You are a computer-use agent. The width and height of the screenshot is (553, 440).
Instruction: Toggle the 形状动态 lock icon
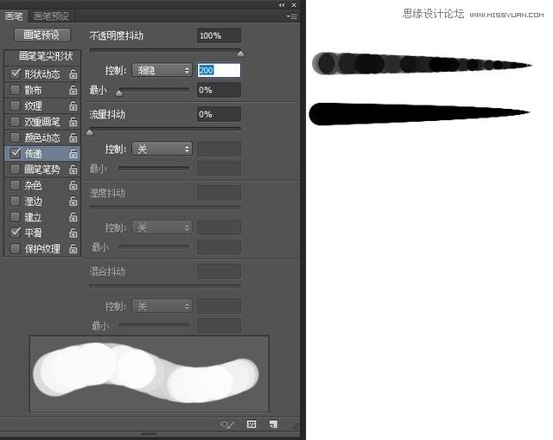73,74
